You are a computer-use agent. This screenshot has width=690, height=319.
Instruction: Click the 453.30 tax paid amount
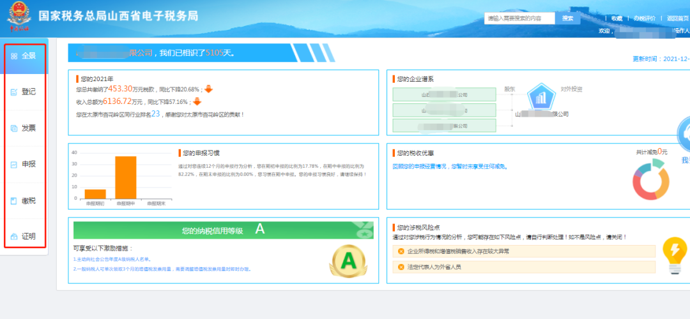point(120,89)
